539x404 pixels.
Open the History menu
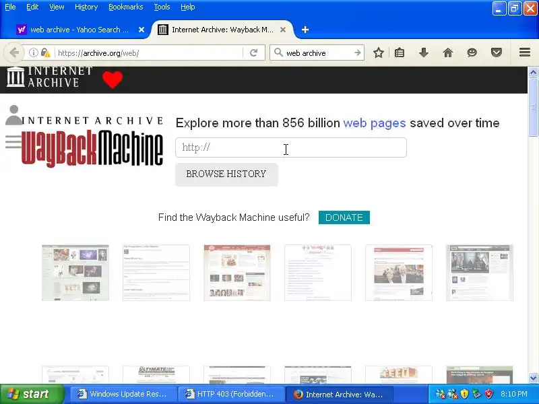[x=86, y=7]
